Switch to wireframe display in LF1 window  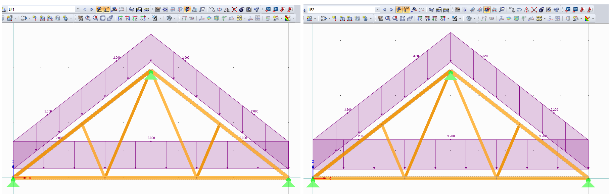coord(102,18)
